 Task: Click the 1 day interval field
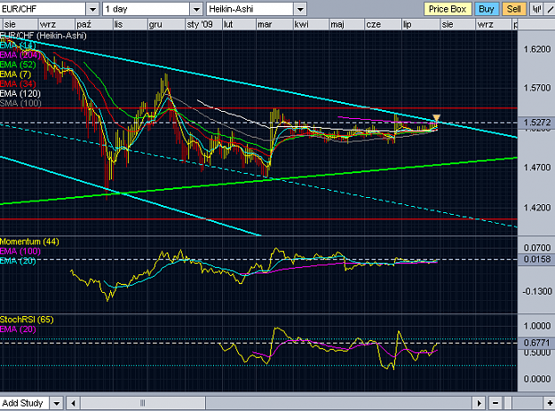(147, 9)
